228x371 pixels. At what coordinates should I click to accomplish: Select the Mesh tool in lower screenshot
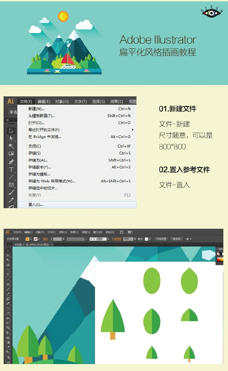pyautogui.click(x=8, y=337)
